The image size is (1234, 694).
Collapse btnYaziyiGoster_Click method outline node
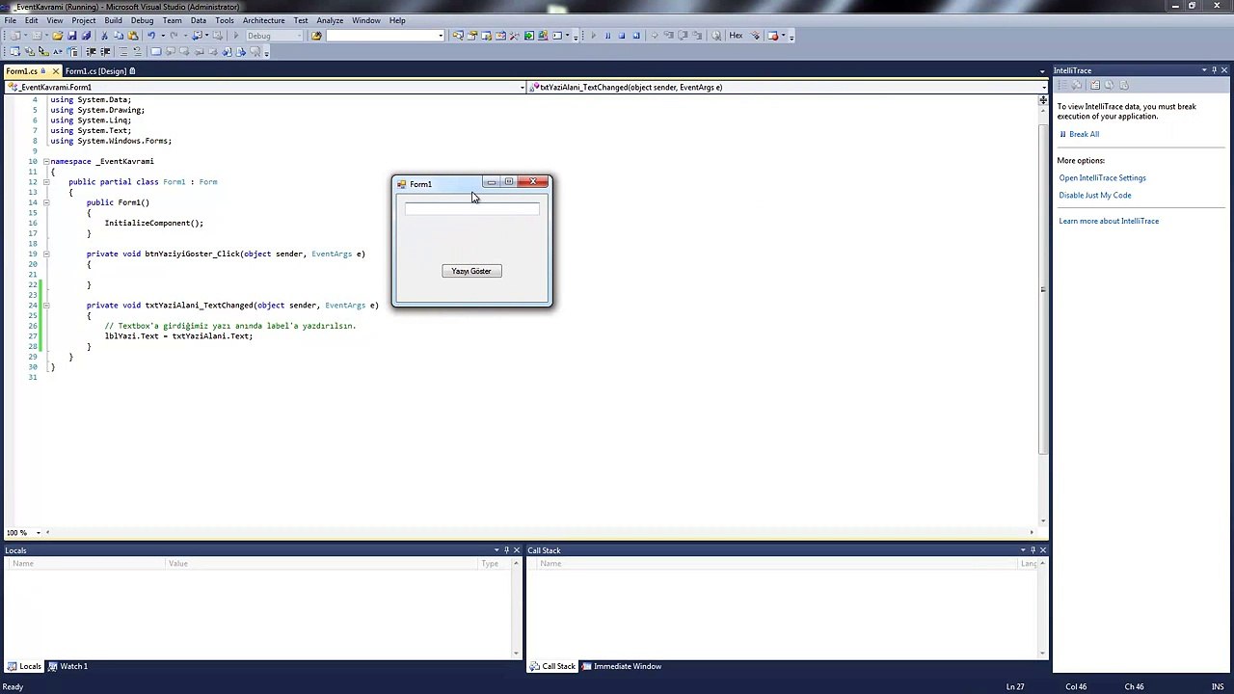(45, 254)
